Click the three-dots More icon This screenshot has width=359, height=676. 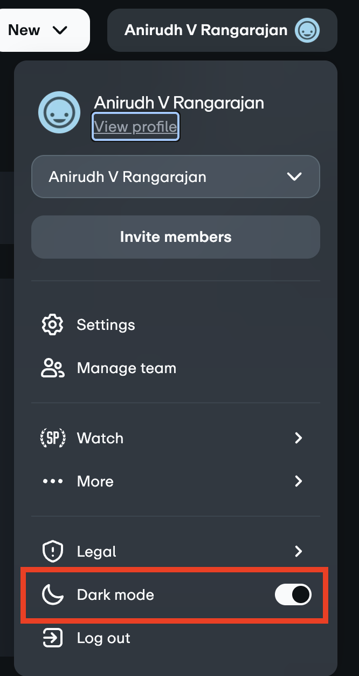[x=53, y=482]
